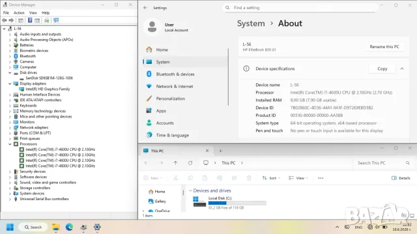Expand the Audio inputs and outputs node
The image size is (417, 234).
click(10, 34)
